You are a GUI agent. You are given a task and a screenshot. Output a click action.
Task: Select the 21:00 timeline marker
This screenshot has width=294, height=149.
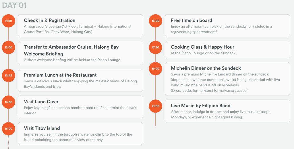(x=155, y=106)
